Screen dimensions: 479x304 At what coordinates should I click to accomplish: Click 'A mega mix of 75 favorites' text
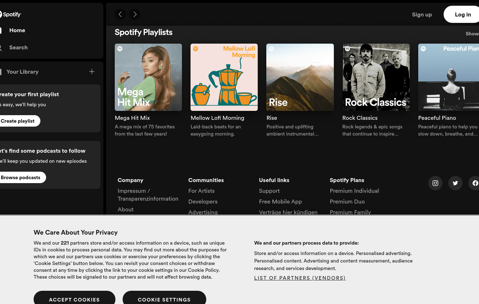click(145, 130)
